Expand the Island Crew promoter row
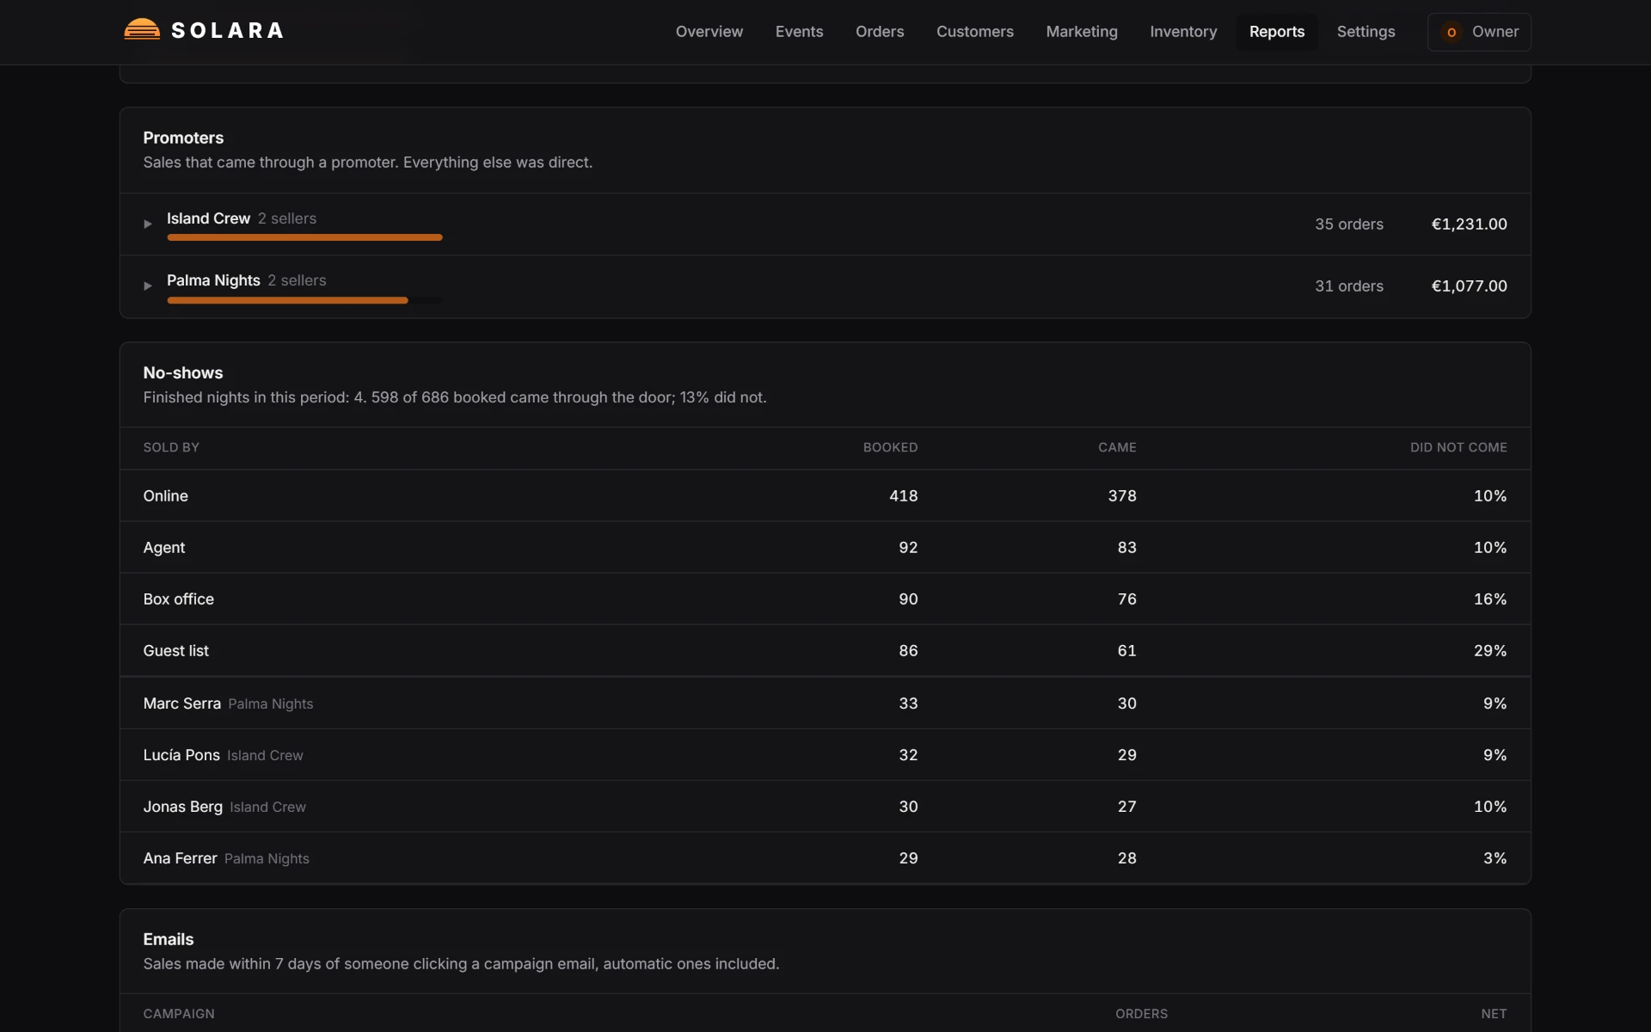The height and width of the screenshot is (1032, 1651). click(148, 224)
